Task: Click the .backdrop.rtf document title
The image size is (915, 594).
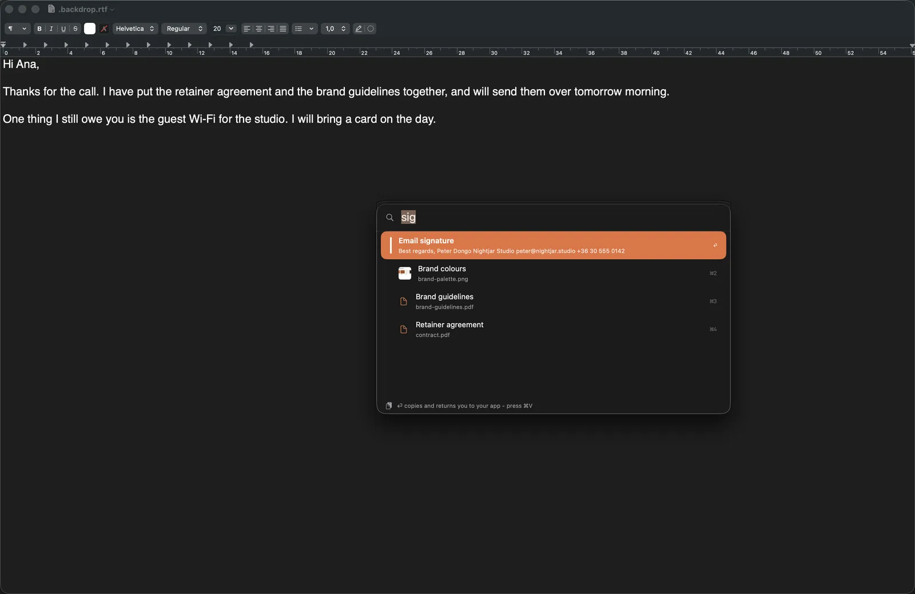Action: point(83,9)
